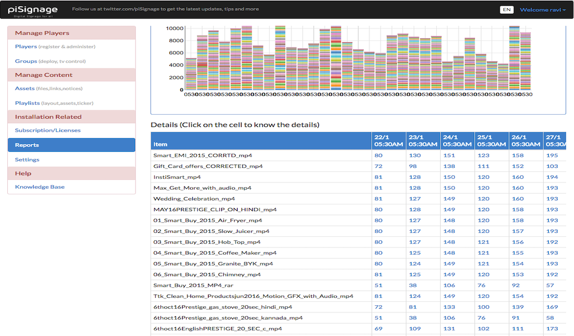This screenshot has height=336, width=574.
Task: Click the 150 cell in the InstiSmart_mp4 row
Action: [x=449, y=177]
